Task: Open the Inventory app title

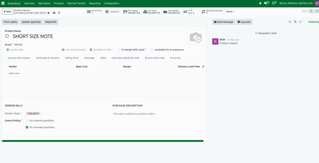Action: [14, 3]
